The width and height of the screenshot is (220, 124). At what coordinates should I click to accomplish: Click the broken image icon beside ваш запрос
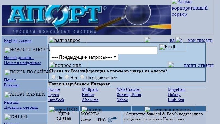[52, 40]
